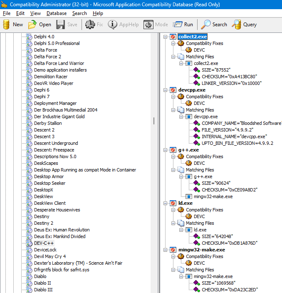Open the View menu
The image size is (282, 293).
tap(35, 13)
